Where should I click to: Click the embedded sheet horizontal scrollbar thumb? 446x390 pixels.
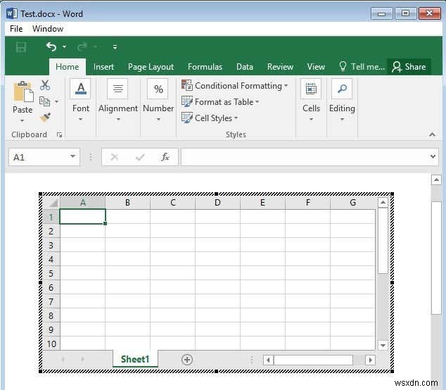point(313,360)
